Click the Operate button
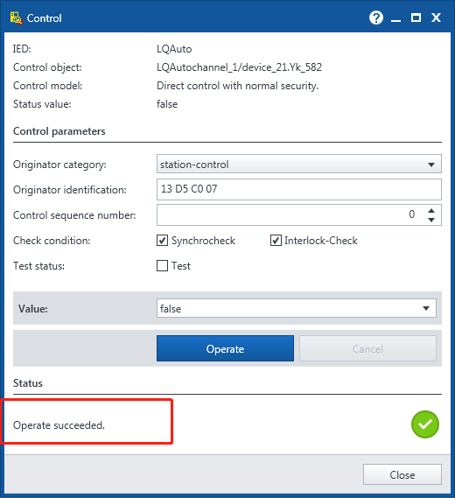 point(225,348)
